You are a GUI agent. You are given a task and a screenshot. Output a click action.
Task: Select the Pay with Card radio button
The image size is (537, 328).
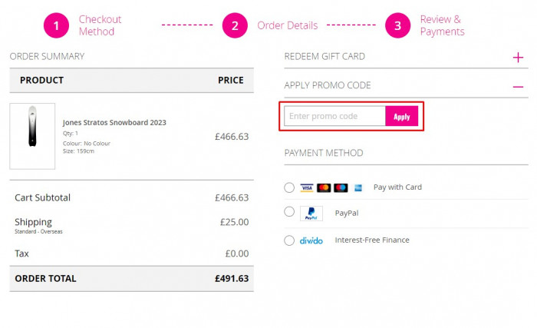[289, 187]
